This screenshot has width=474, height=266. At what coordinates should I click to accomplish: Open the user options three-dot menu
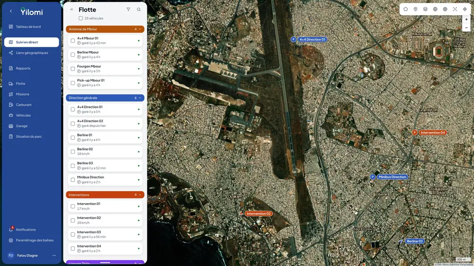(54, 256)
